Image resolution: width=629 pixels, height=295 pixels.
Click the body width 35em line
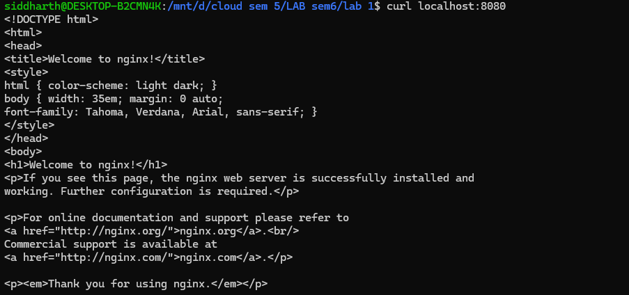click(x=114, y=99)
